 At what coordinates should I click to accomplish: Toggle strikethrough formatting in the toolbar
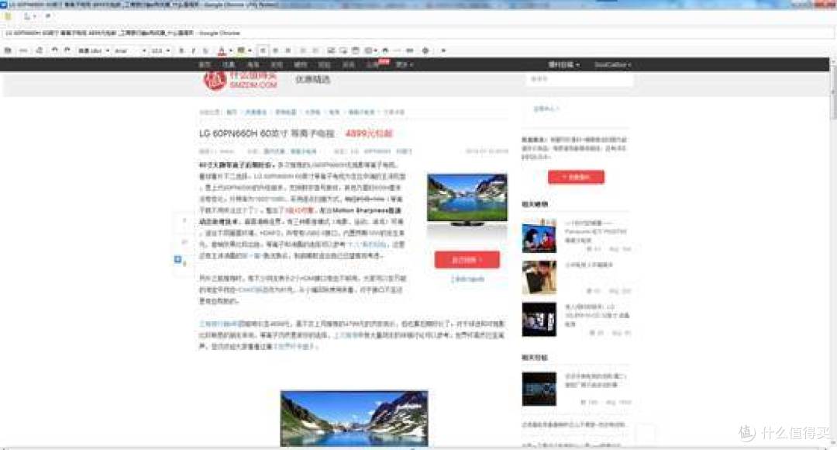[205, 50]
